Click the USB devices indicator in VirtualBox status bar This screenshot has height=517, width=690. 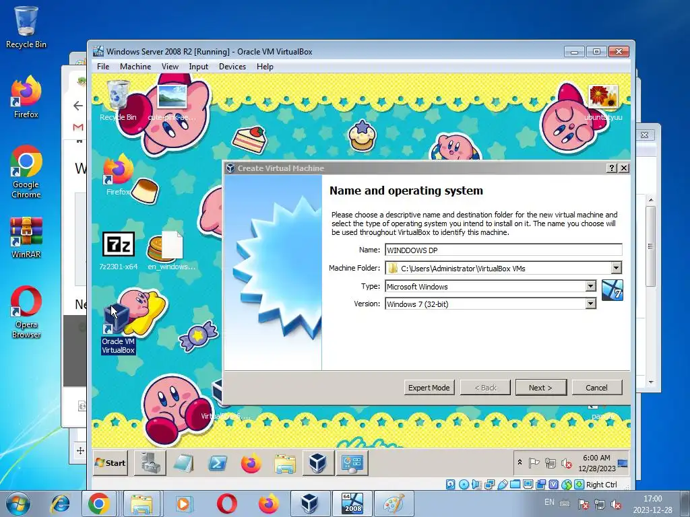click(x=502, y=485)
